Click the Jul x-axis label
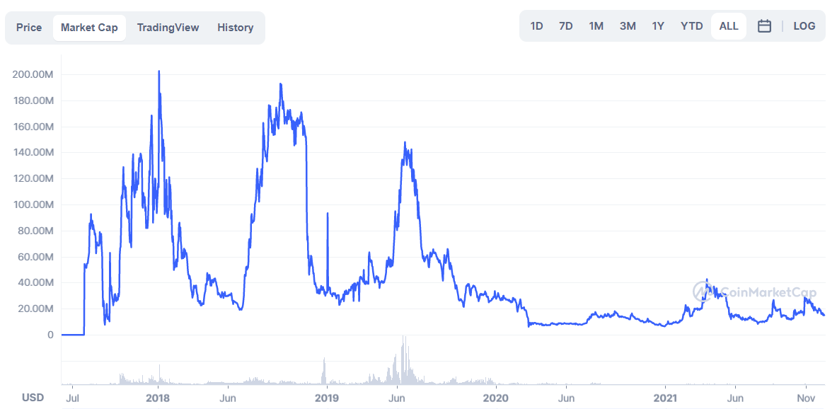The height and width of the screenshot is (409, 837). click(x=72, y=398)
